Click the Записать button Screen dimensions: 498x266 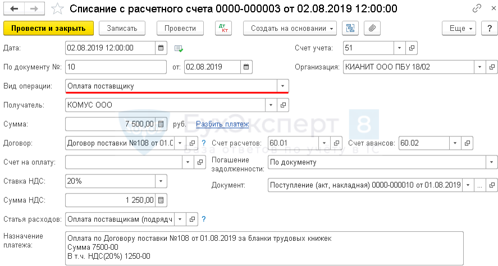click(x=122, y=28)
